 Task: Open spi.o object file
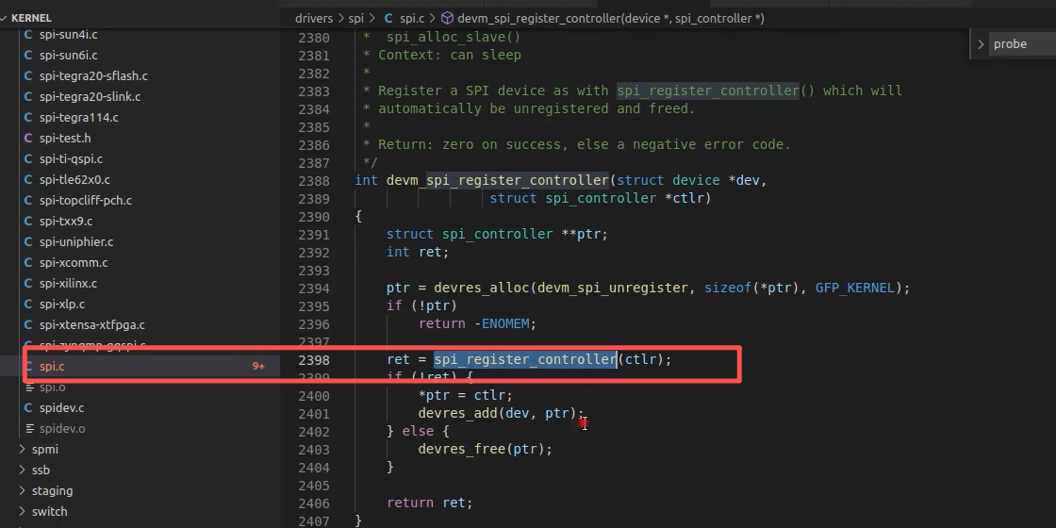coord(52,388)
